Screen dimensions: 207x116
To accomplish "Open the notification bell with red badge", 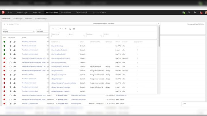I will click(x=201, y=13).
